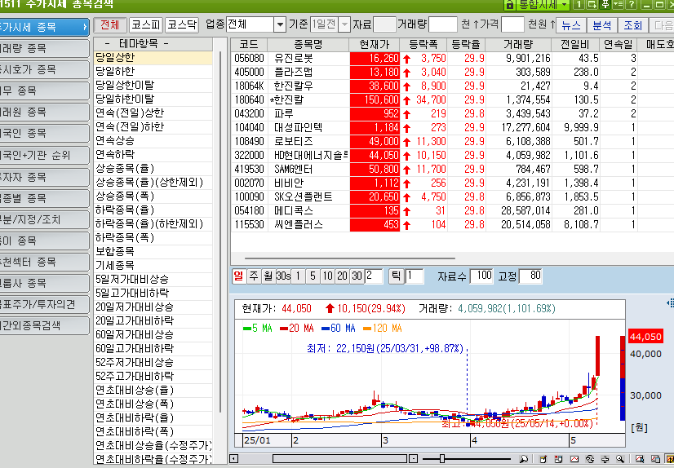Enable the crosshair plus icon in chart toolbar
Screen dimensions: 674x468
(x=605, y=459)
